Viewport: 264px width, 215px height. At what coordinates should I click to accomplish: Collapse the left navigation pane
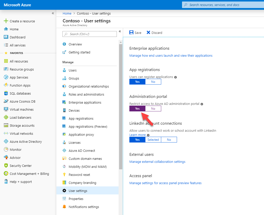click(53, 13)
